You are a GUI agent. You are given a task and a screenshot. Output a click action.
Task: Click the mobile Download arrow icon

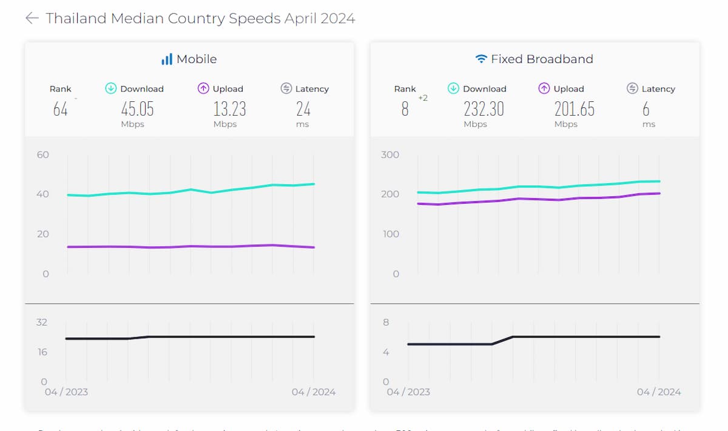tap(110, 89)
